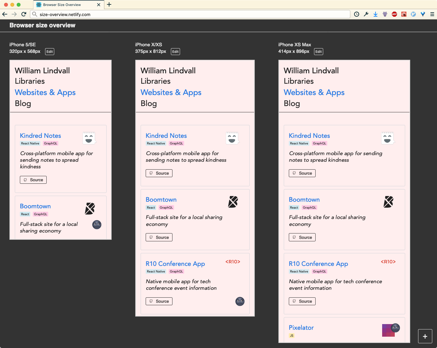Click the Tampermonkey extension icon
This screenshot has height=348, width=437.
point(385,14)
